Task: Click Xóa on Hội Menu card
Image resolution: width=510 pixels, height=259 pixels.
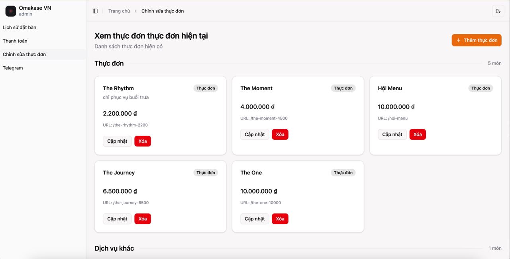Action: [418, 134]
